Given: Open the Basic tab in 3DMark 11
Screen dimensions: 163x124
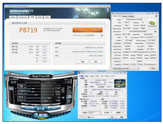Looking at the screenshot, I should (x=13, y=17).
